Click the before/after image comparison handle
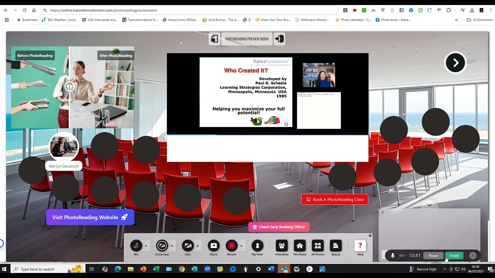 tap(70, 86)
